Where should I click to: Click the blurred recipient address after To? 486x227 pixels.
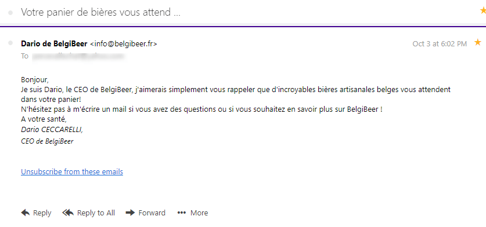coord(78,56)
